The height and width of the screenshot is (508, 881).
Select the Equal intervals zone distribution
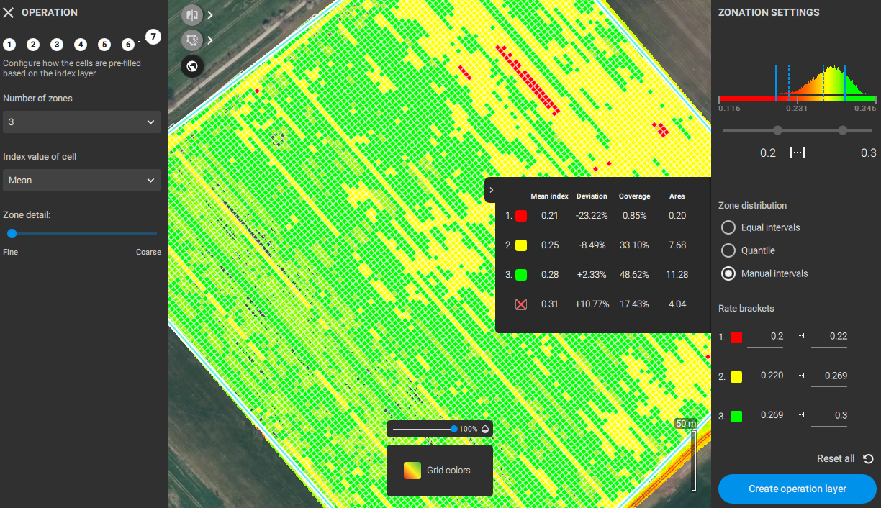click(x=728, y=227)
